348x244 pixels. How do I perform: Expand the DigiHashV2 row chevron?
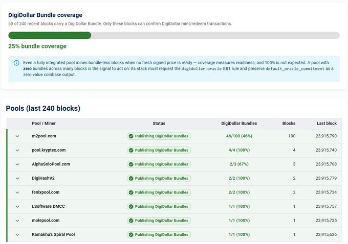click(x=17, y=179)
